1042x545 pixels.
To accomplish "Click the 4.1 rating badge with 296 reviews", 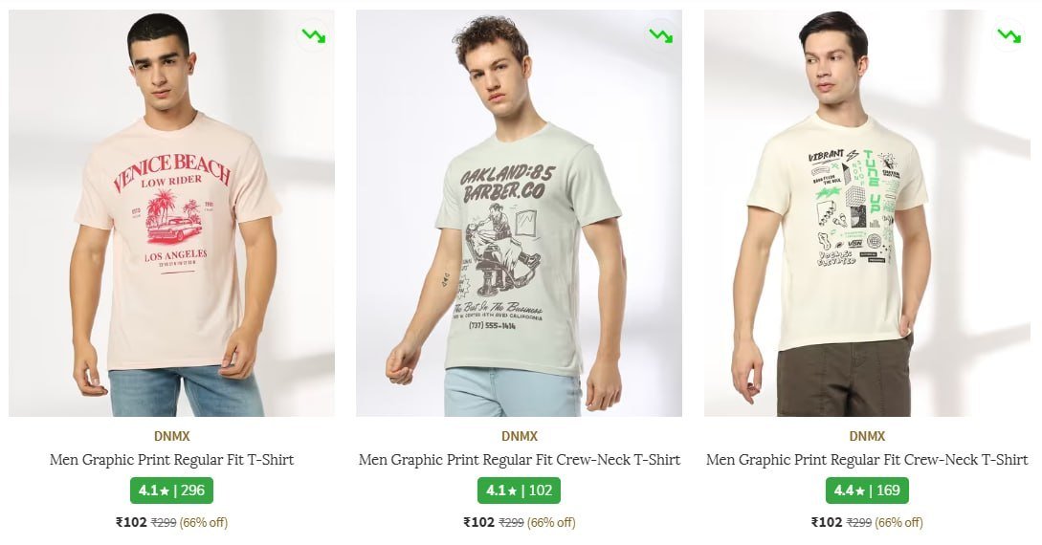I will (x=171, y=490).
